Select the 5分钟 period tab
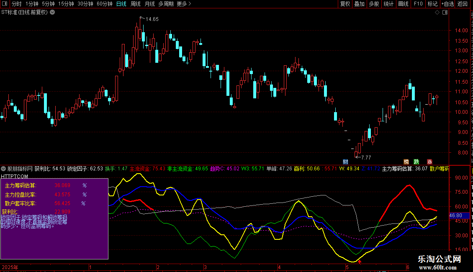Image resolution: width=473 pixels, height=272 pixels. [x=48, y=4]
